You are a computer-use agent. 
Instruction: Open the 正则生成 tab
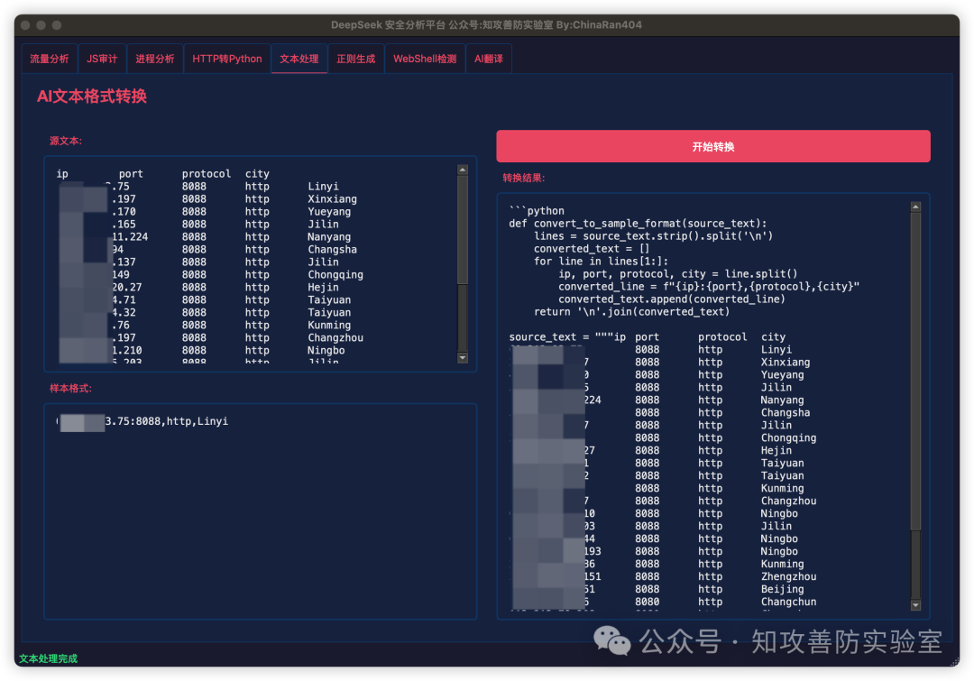[x=355, y=59]
